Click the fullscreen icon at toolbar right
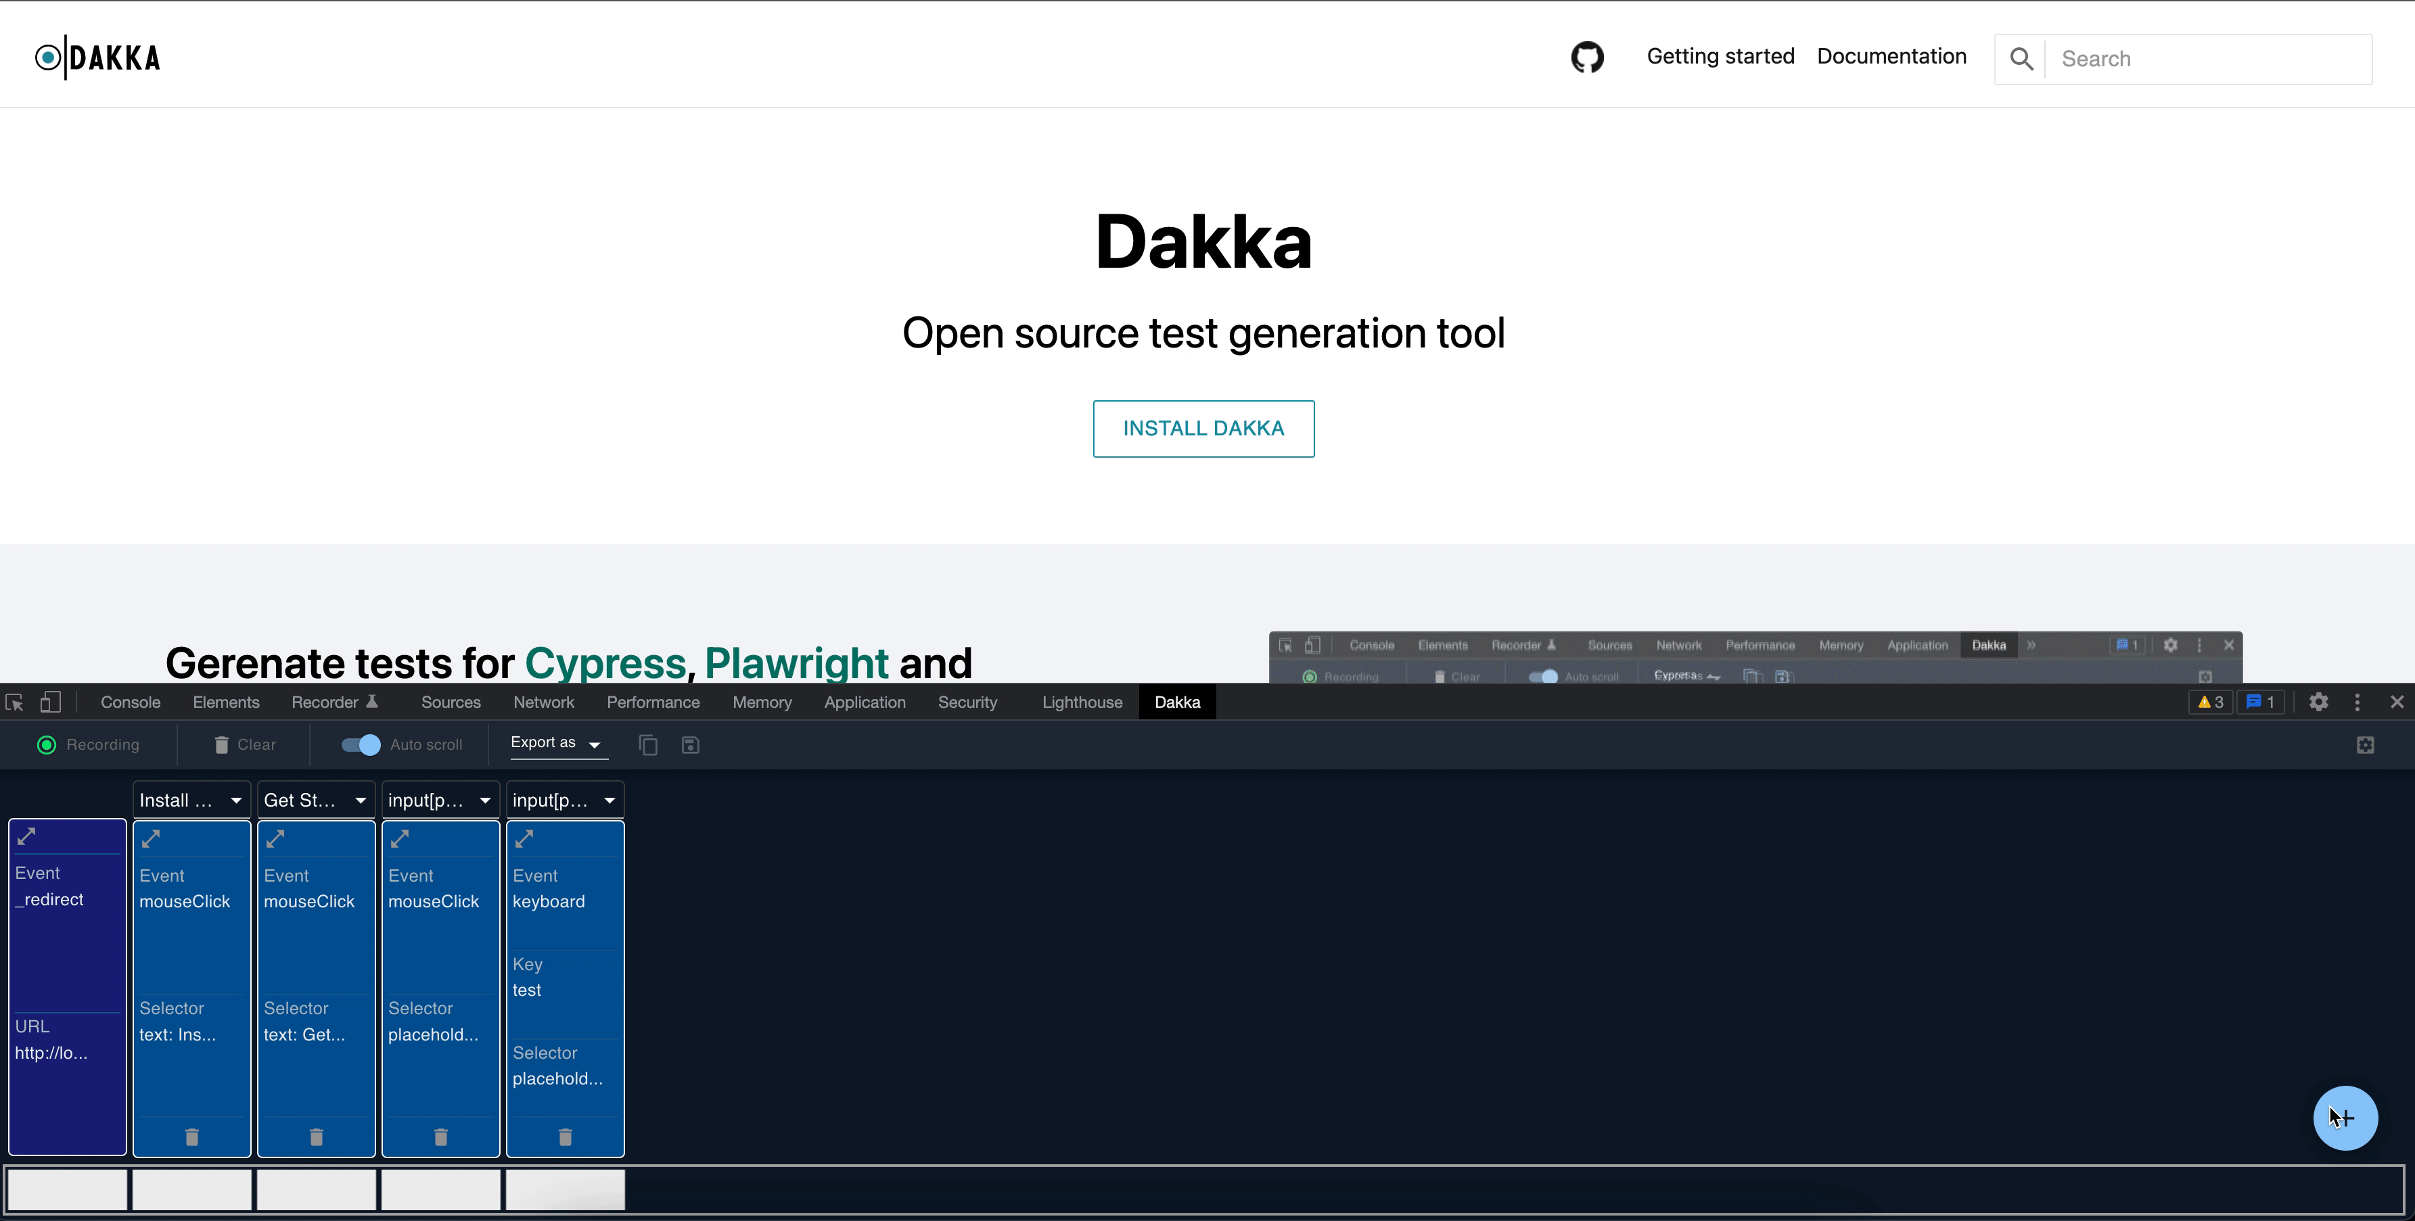The width and height of the screenshot is (2415, 1221). coord(2366,745)
